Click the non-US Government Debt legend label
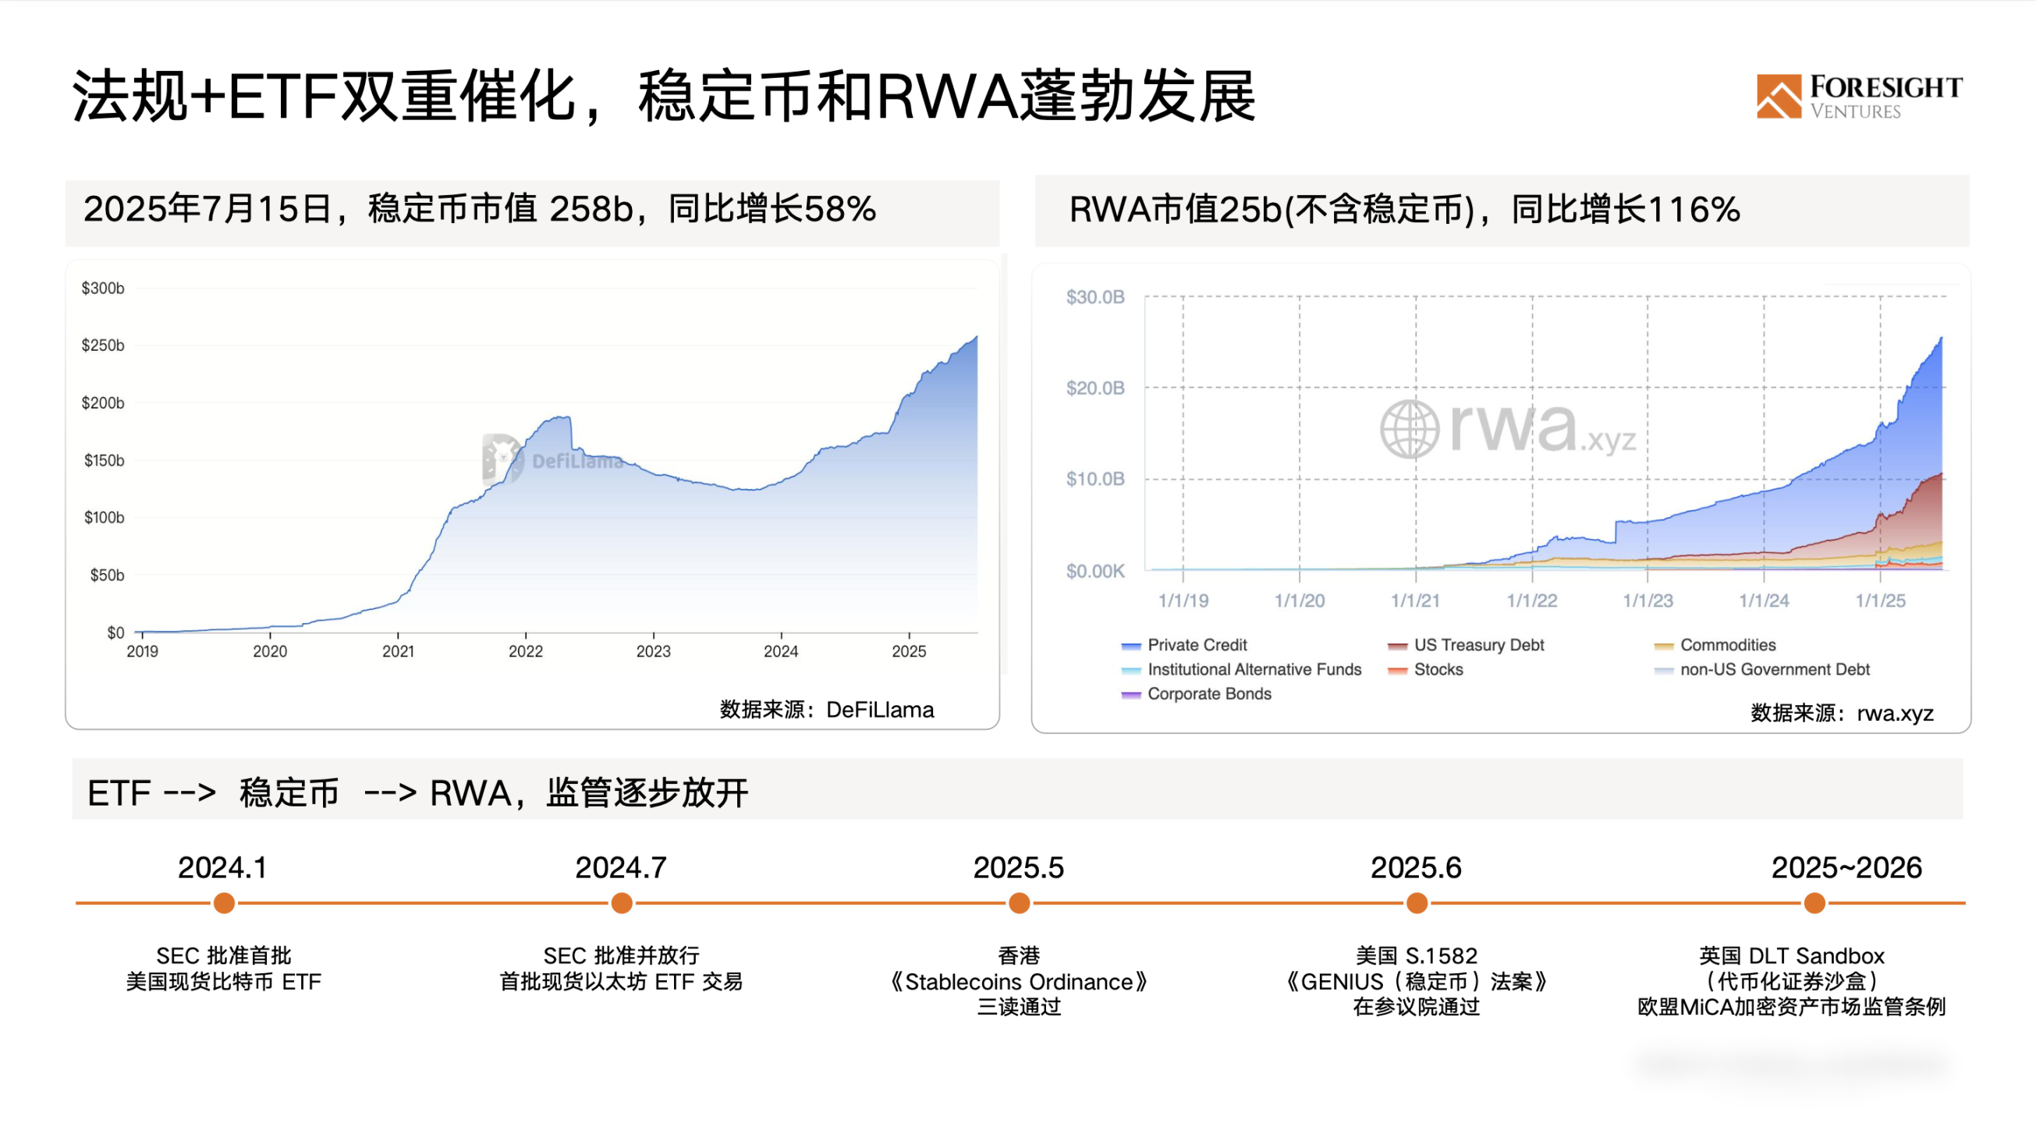The height and width of the screenshot is (1141, 2036). point(1775,669)
